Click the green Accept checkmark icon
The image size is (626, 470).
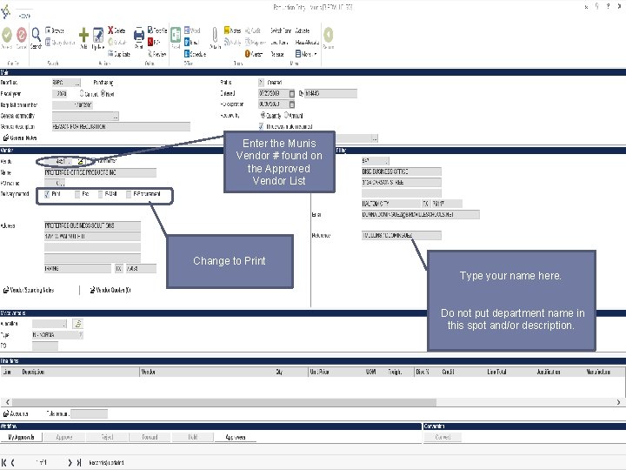coord(7,35)
